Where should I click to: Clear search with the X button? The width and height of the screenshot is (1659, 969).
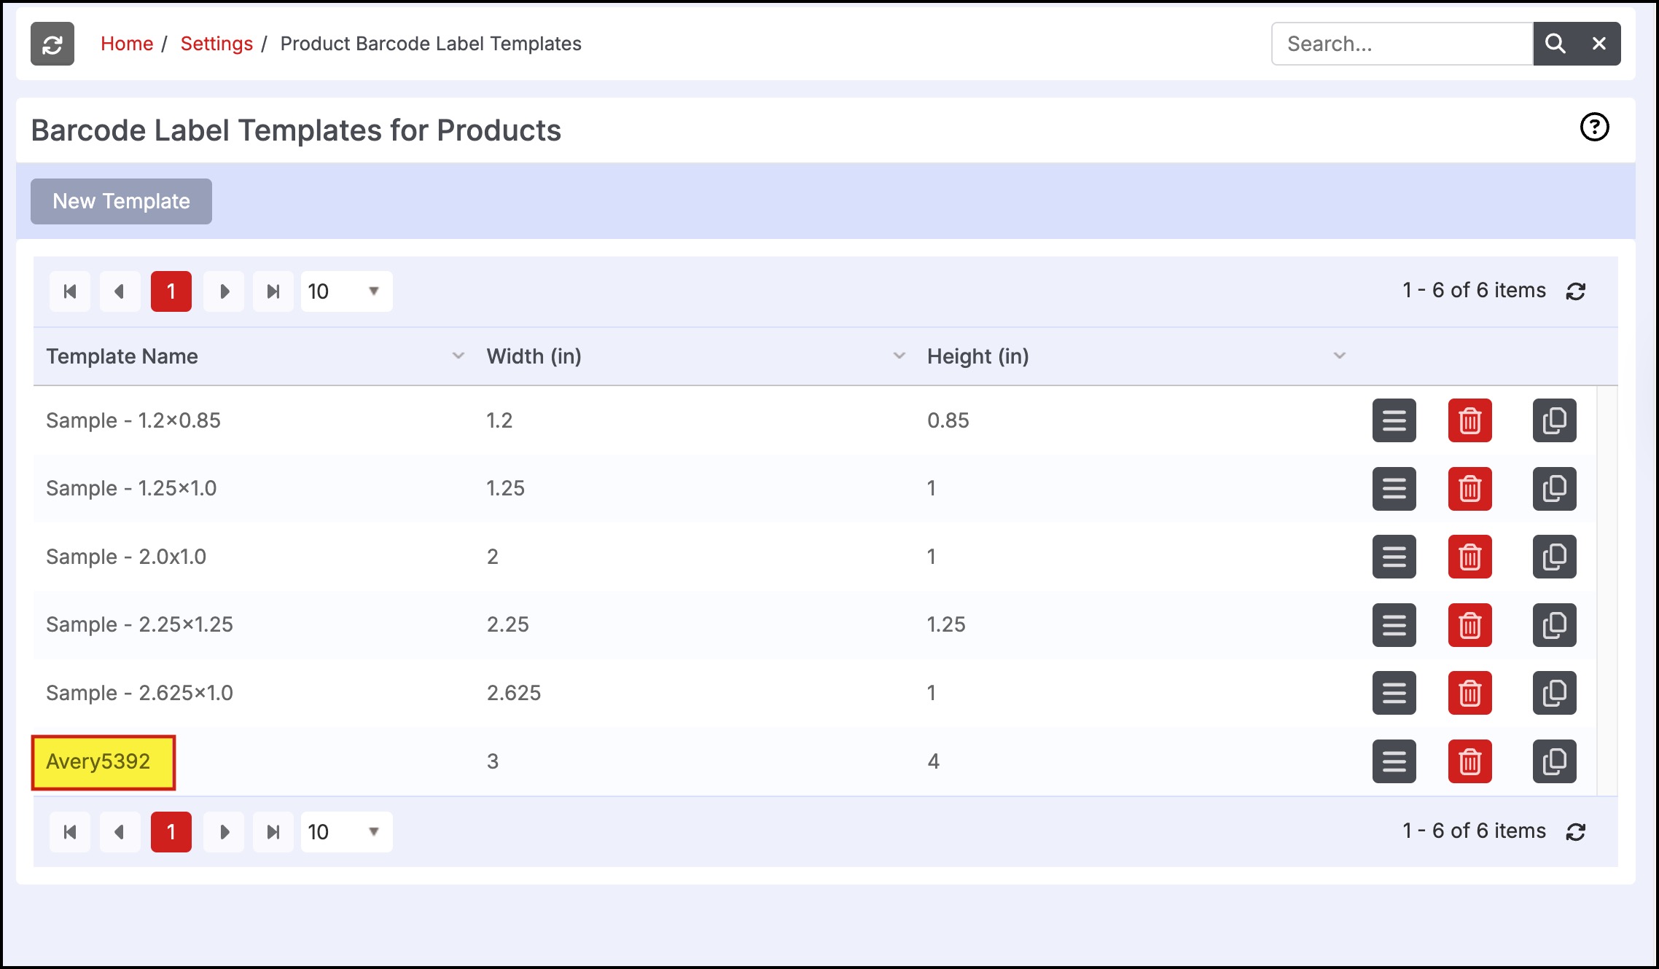pos(1599,44)
